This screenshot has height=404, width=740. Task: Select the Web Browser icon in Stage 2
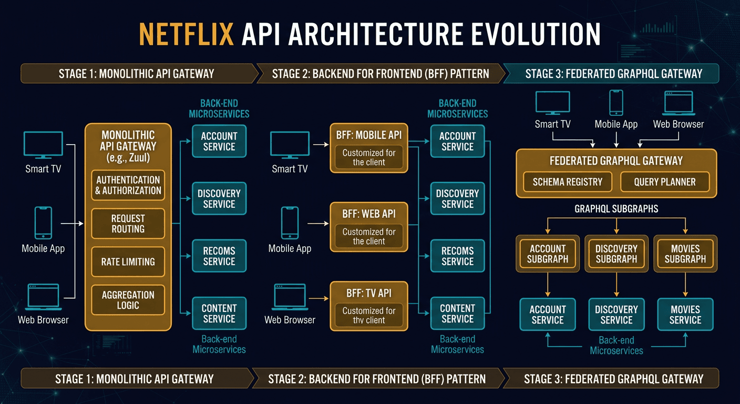289,296
